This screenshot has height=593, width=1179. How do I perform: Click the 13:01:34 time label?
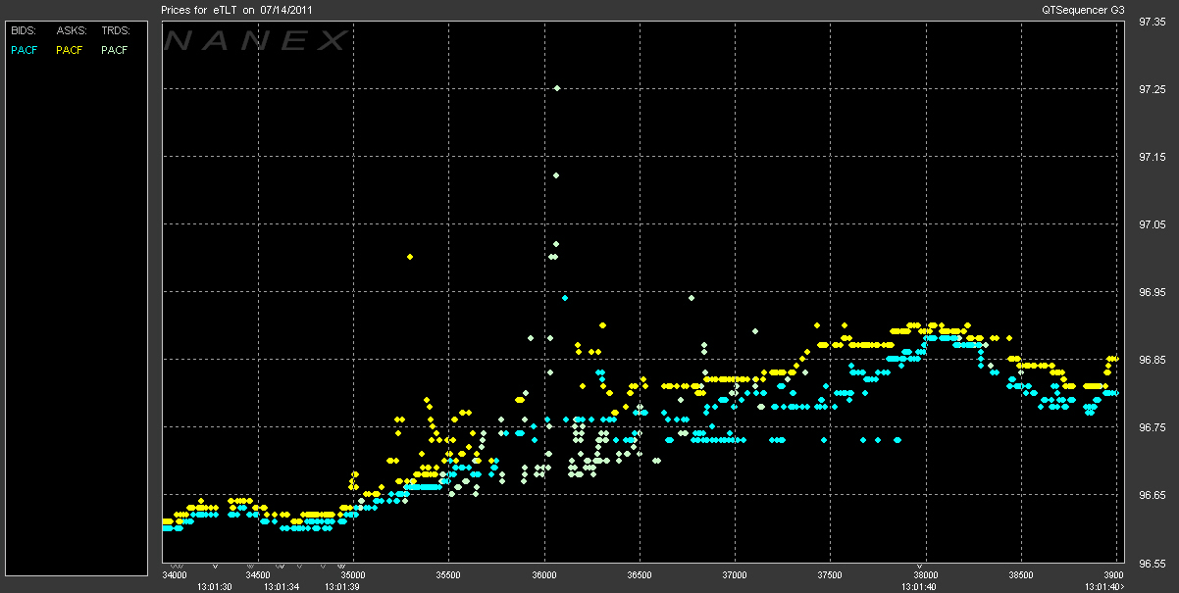coord(281,586)
